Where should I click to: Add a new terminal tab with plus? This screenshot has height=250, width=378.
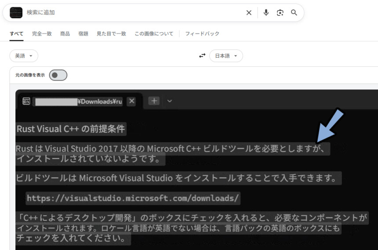click(154, 101)
